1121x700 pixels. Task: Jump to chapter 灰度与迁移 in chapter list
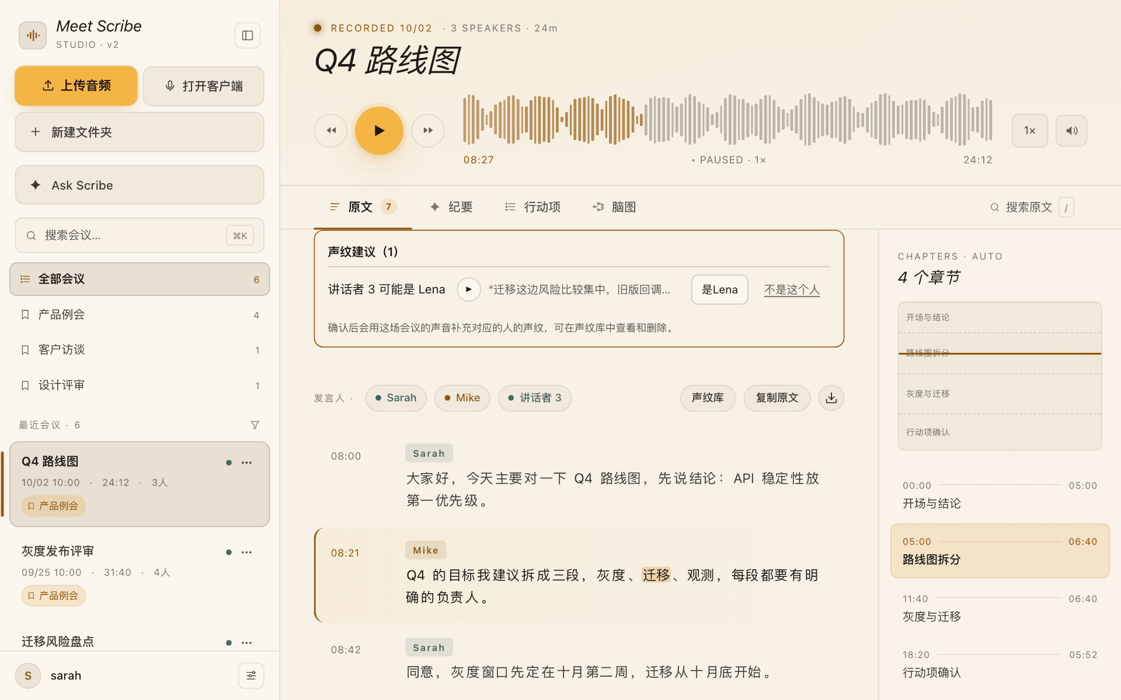tap(1000, 607)
